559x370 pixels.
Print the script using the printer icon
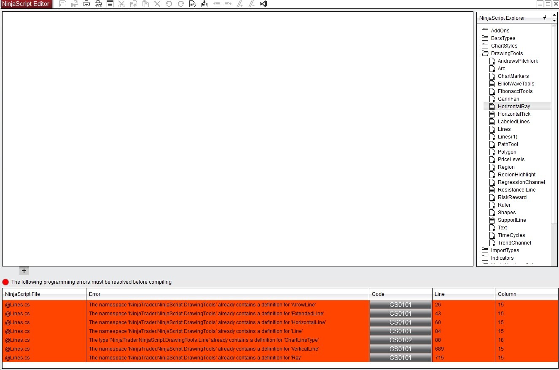tap(86, 4)
